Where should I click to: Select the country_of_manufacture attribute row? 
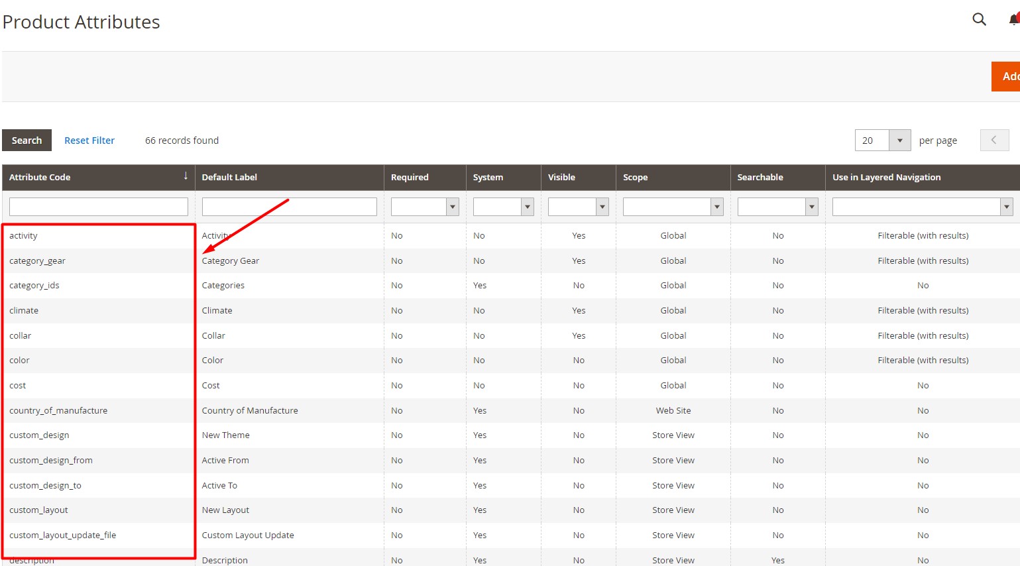coord(58,411)
